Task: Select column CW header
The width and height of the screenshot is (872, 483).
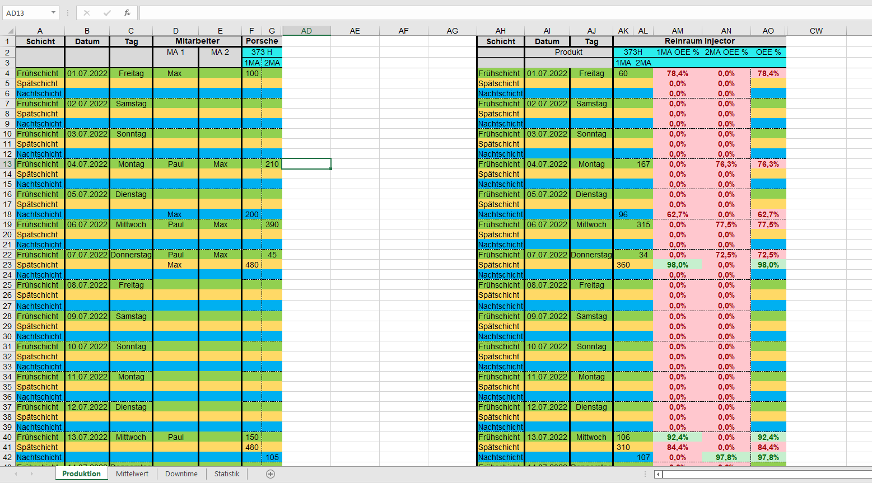Action: click(x=816, y=31)
